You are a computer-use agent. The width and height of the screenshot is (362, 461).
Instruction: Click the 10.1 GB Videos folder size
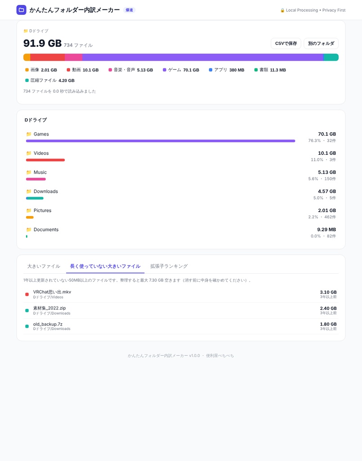(x=327, y=153)
